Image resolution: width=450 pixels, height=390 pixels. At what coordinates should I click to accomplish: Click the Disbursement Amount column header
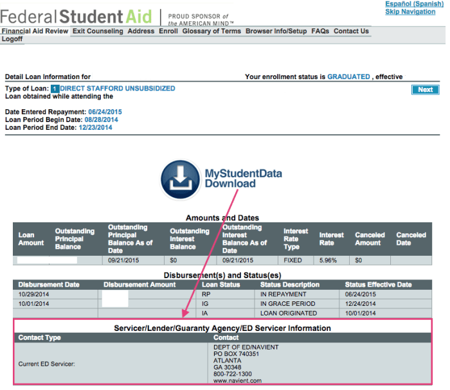[x=139, y=285]
